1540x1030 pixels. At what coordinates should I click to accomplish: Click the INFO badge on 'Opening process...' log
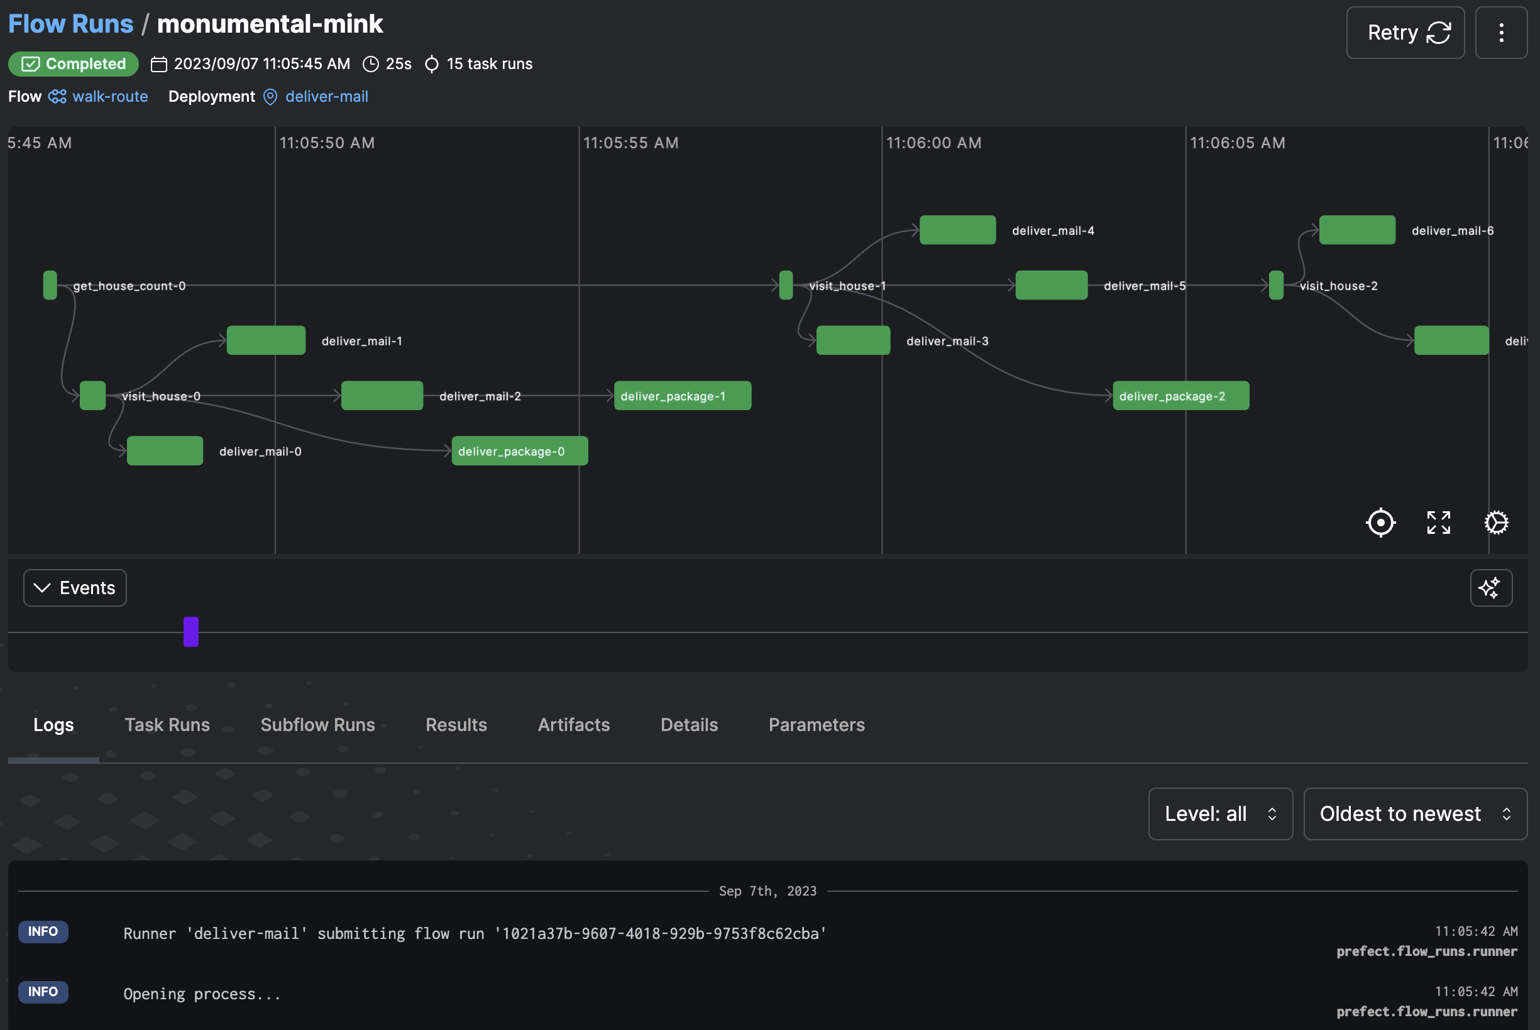click(43, 991)
